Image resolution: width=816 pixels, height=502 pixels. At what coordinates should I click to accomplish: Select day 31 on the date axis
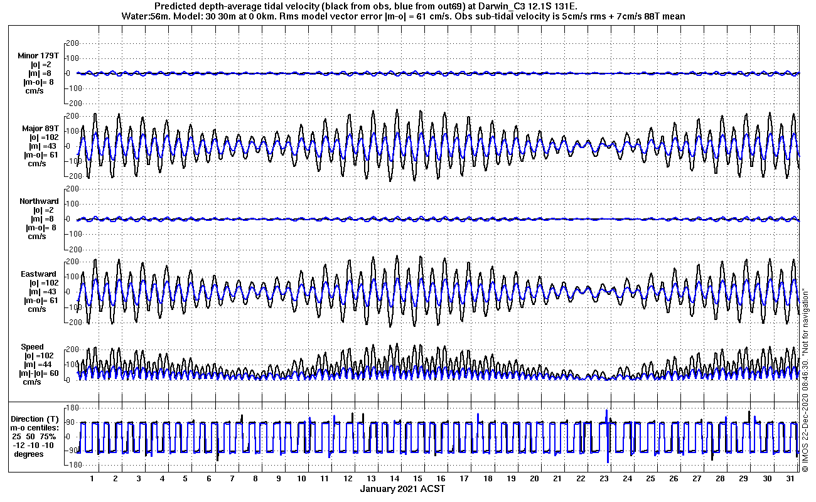(x=790, y=479)
